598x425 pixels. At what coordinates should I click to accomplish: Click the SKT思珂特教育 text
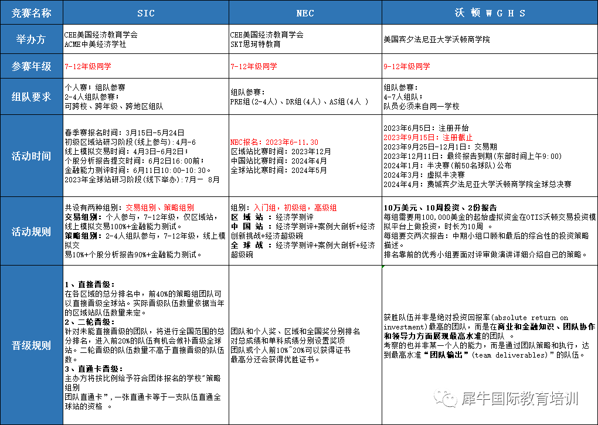click(255, 44)
